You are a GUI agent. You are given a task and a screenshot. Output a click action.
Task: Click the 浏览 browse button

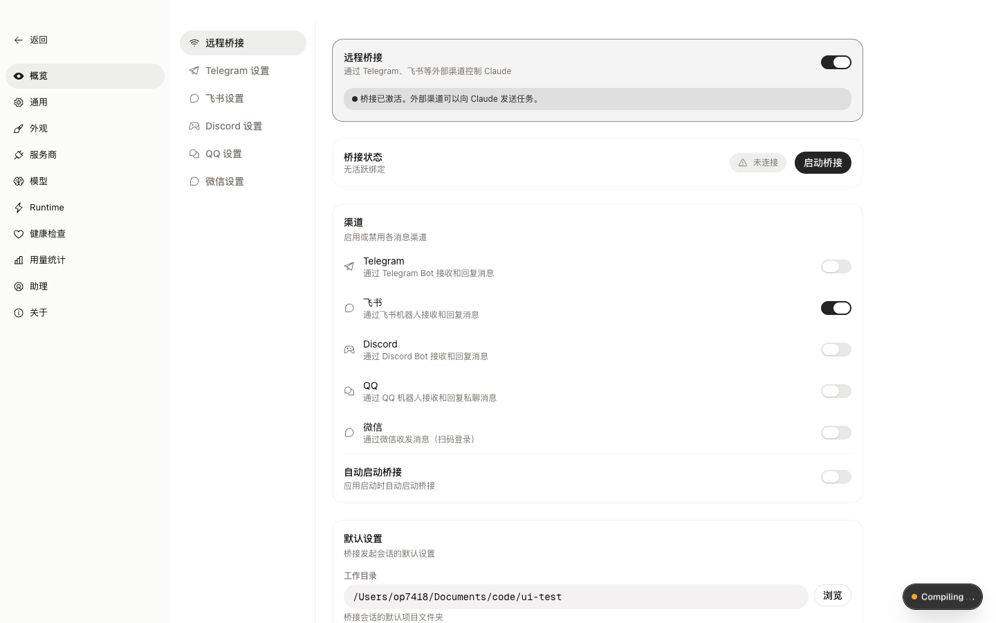(833, 596)
